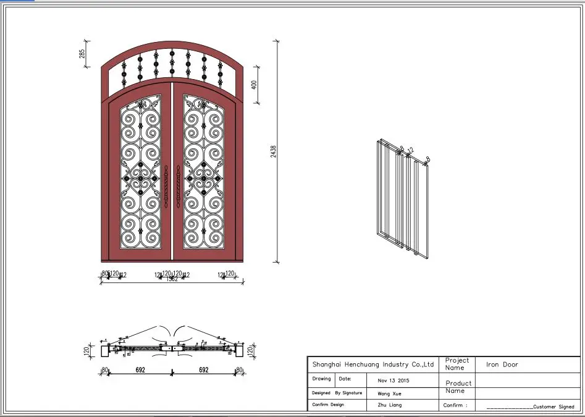The width and height of the screenshot is (585, 417).
Task: Click the empty Product Name value cell
Action: [528, 386]
